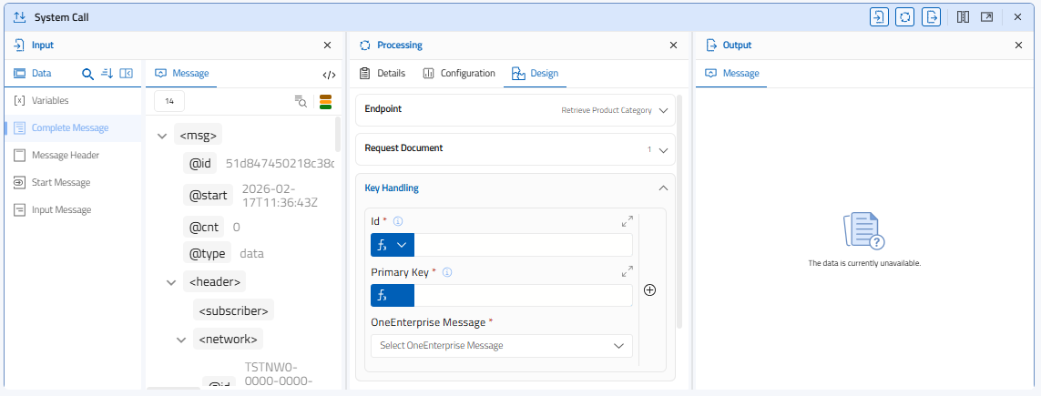Select Start Message in the Data list
This screenshot has height=396, width=1041.
(60, 182)
